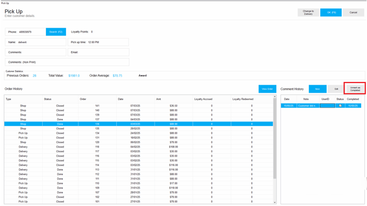Click Unmark as Completed button
This screenshot has width=367, height=206.
355,89
